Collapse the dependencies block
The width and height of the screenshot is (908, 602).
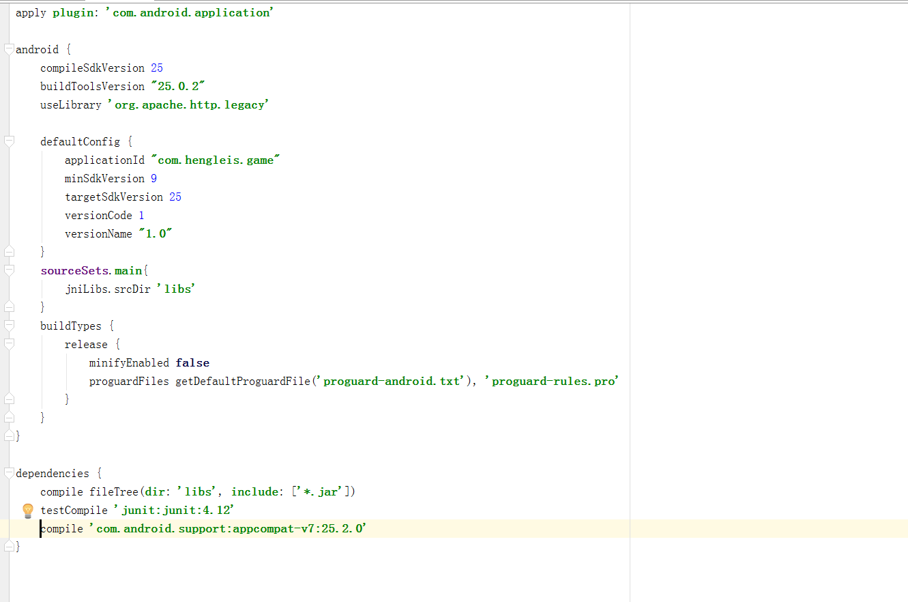coord(8,473)
